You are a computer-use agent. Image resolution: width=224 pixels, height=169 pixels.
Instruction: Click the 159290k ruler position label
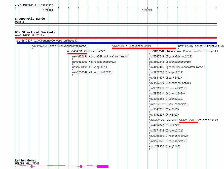click(x=147, y=10)
